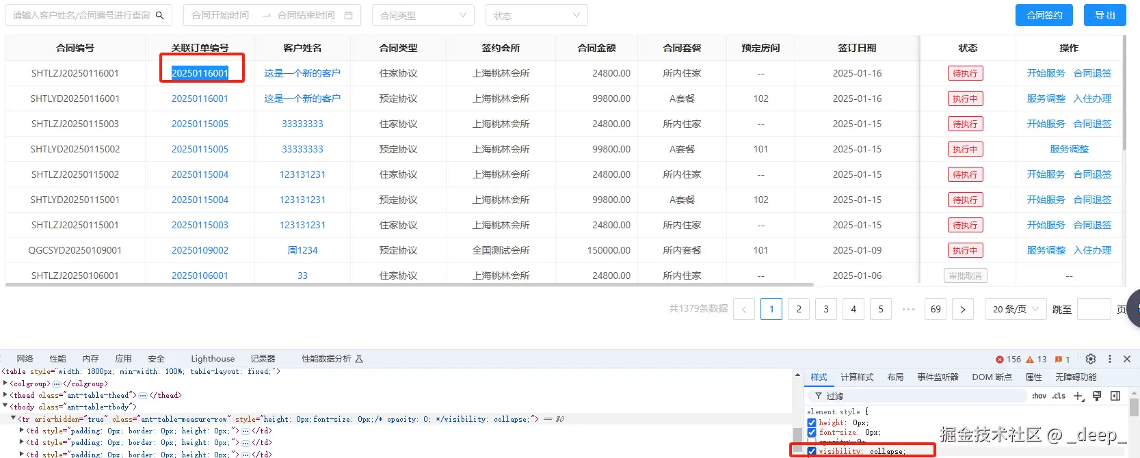Click the 审批取消 status tag

point(965,275)
